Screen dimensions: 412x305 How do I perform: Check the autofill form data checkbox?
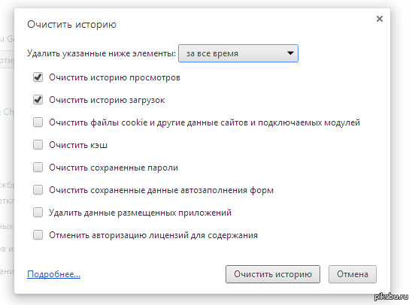38,190
